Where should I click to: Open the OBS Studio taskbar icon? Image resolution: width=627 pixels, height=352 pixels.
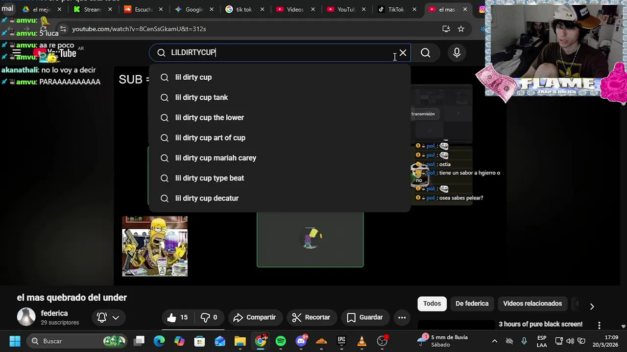pos(382,341)
